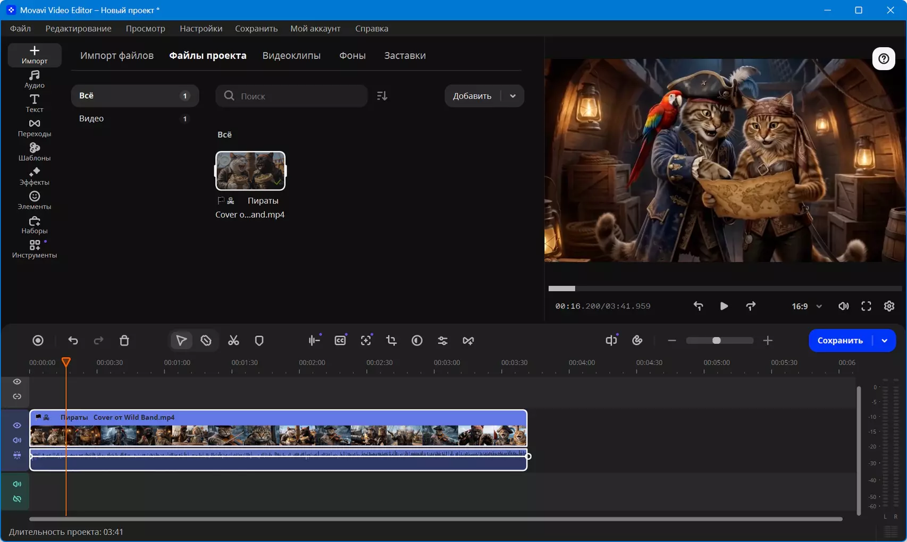Switch to the Фоны tab

coord(352,55)
